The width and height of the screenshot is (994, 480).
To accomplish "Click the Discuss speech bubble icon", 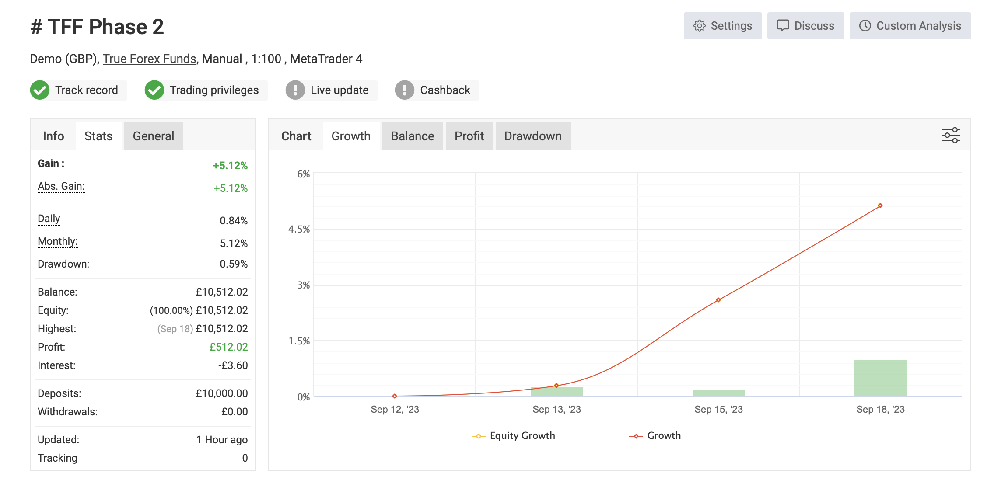I will (783, 26).
